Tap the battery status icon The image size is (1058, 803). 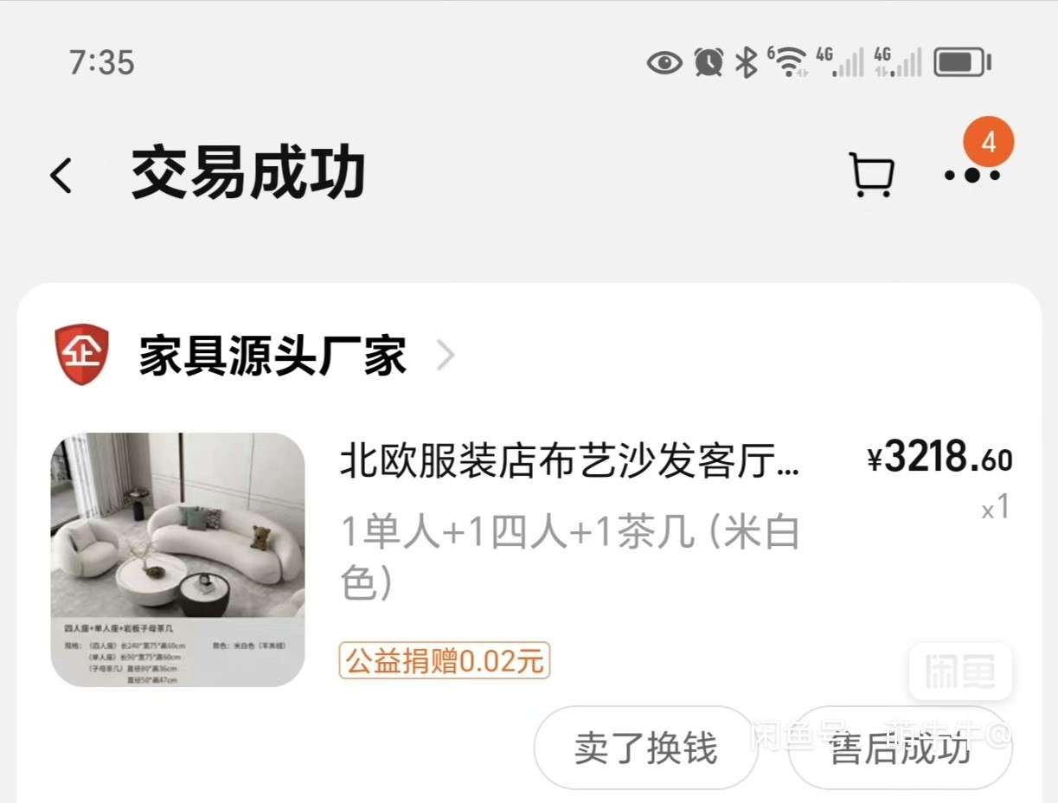click(x=963, y=62)
